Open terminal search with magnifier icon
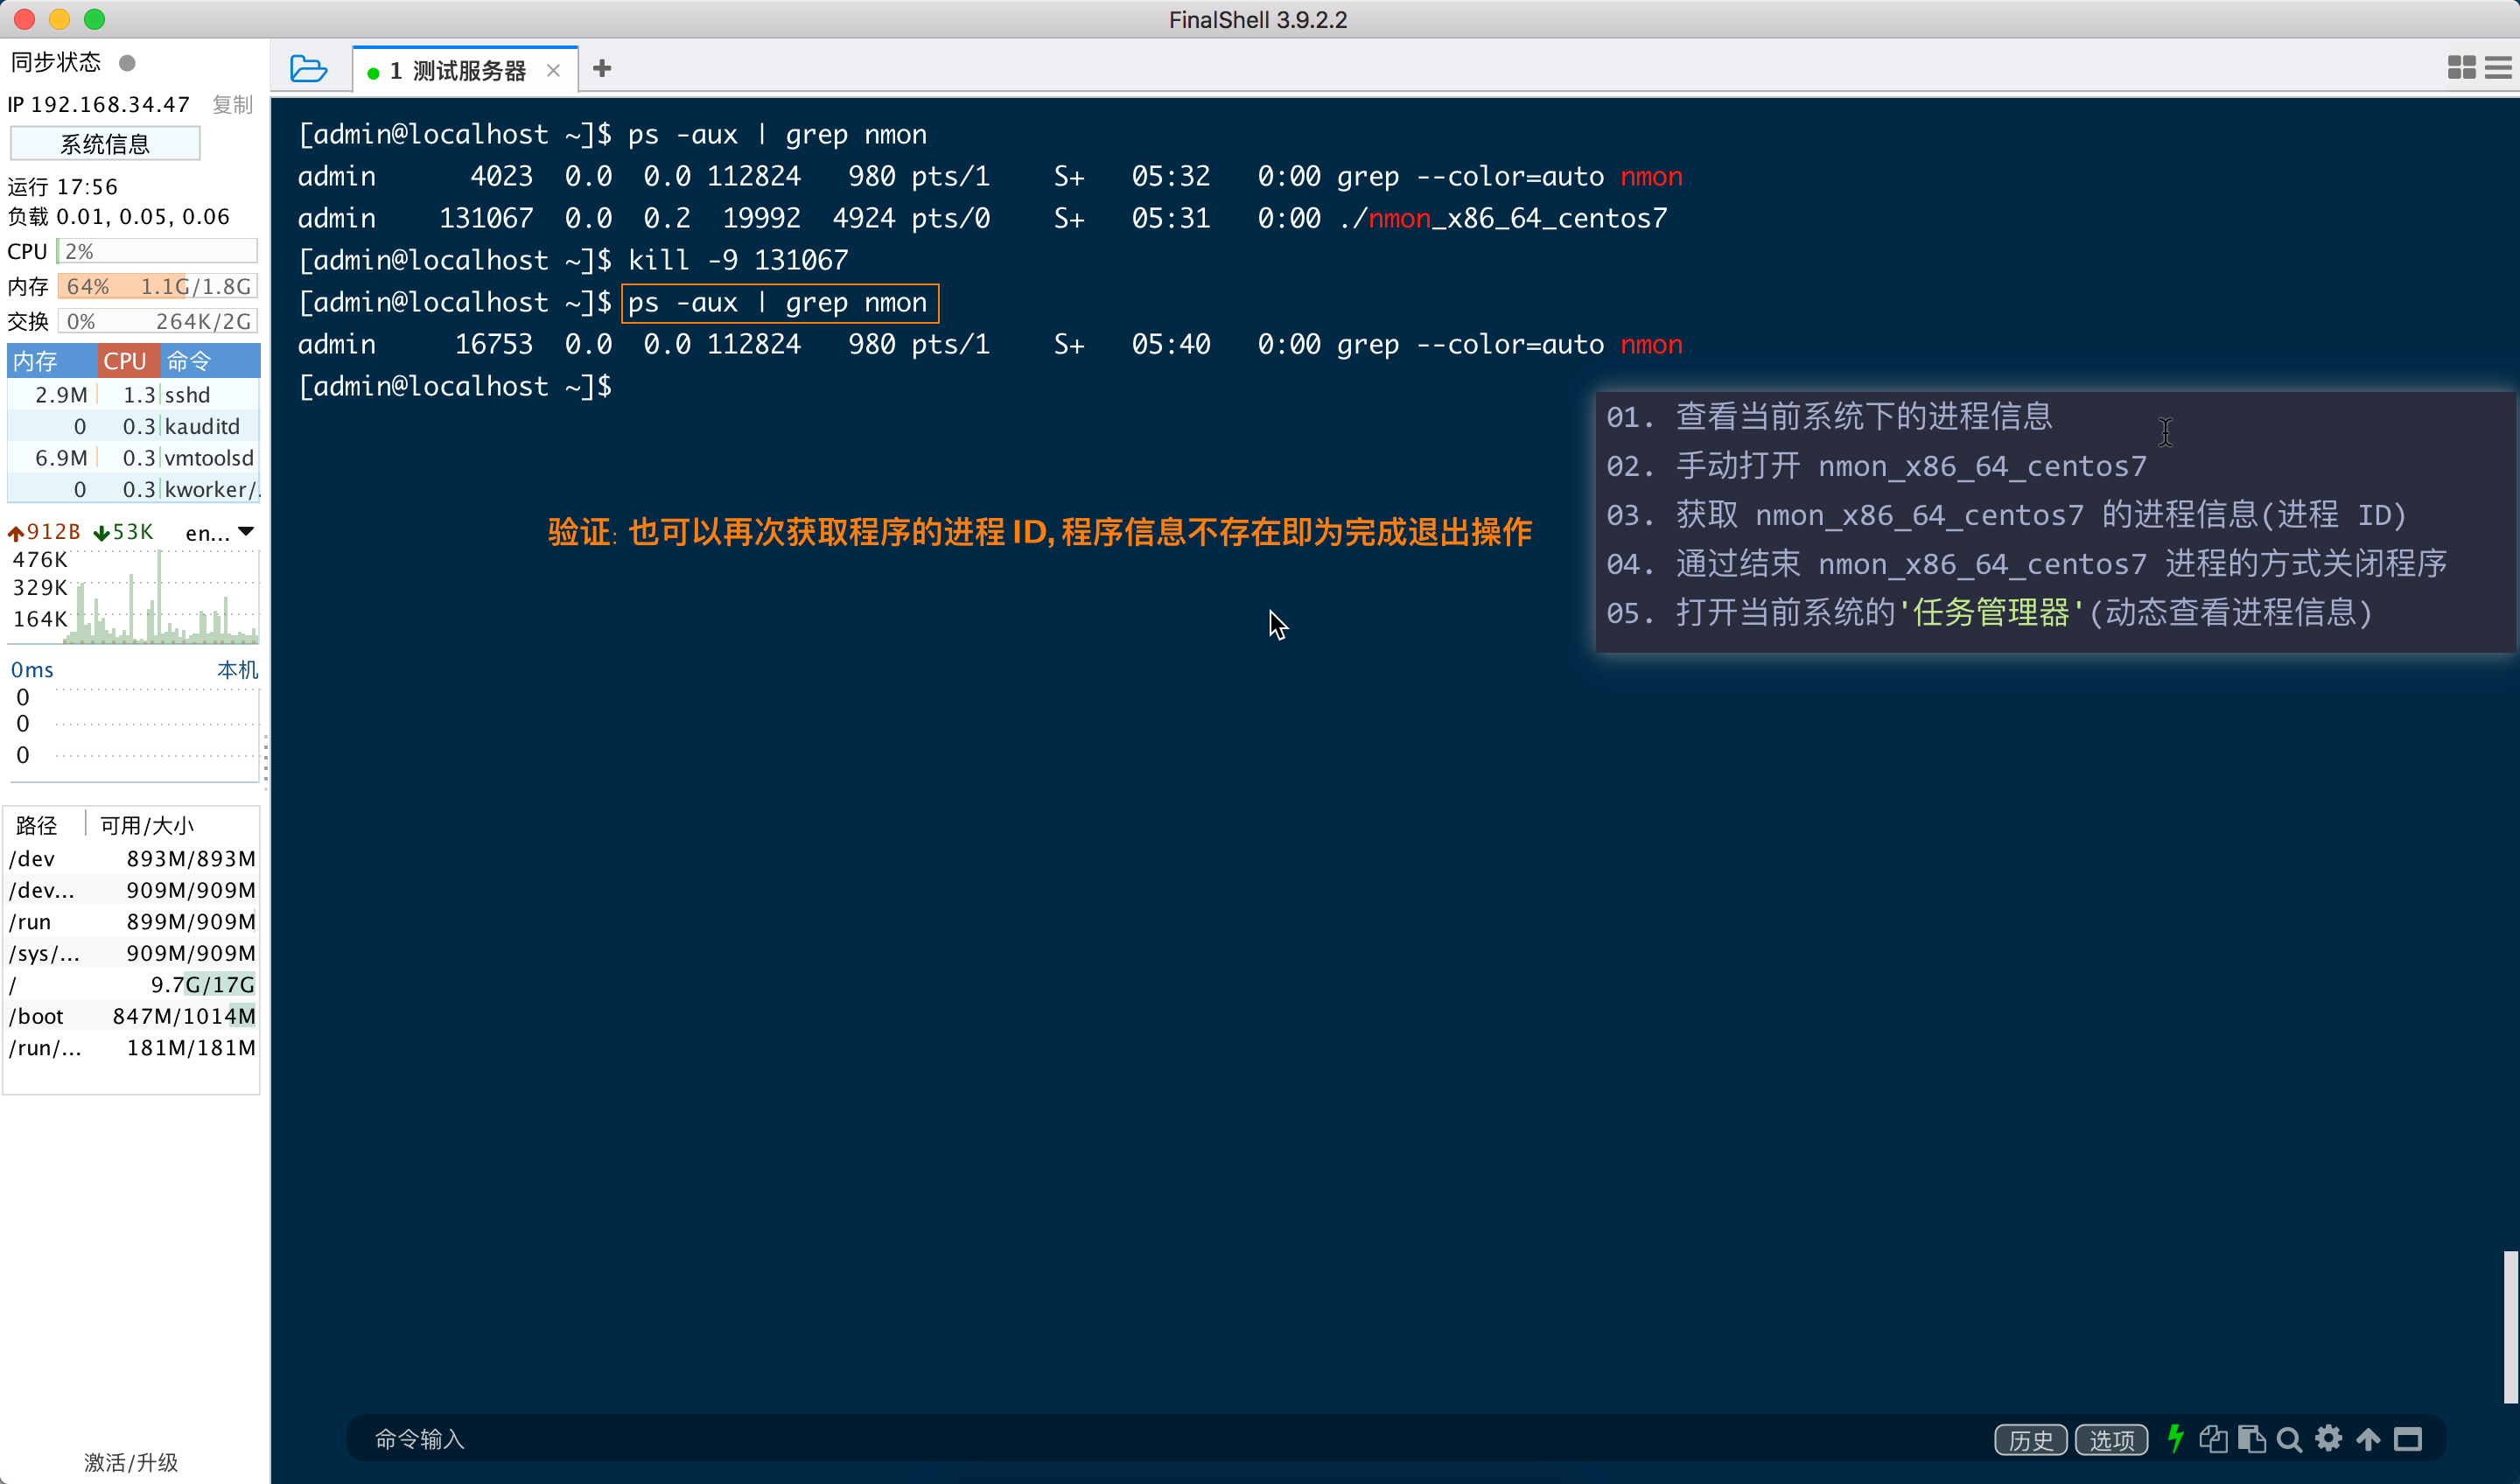The image size is (2520, 1484). [2289, 1439]
